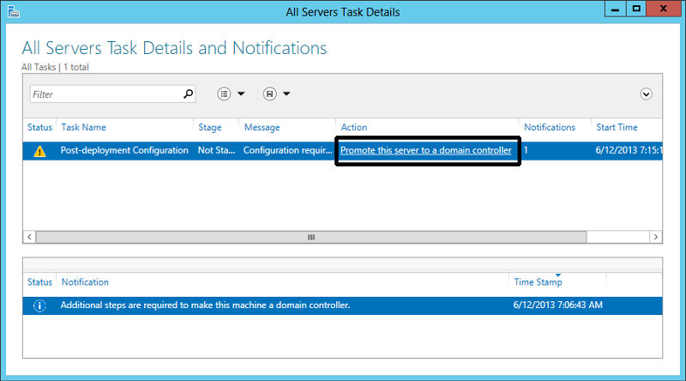Click Promote this server to a domain controller

pos(425,150)
